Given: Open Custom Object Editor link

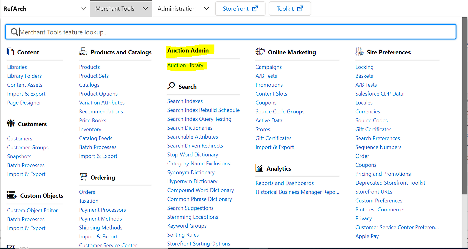Looking at the screenshot, I should [x=32, y=210].
